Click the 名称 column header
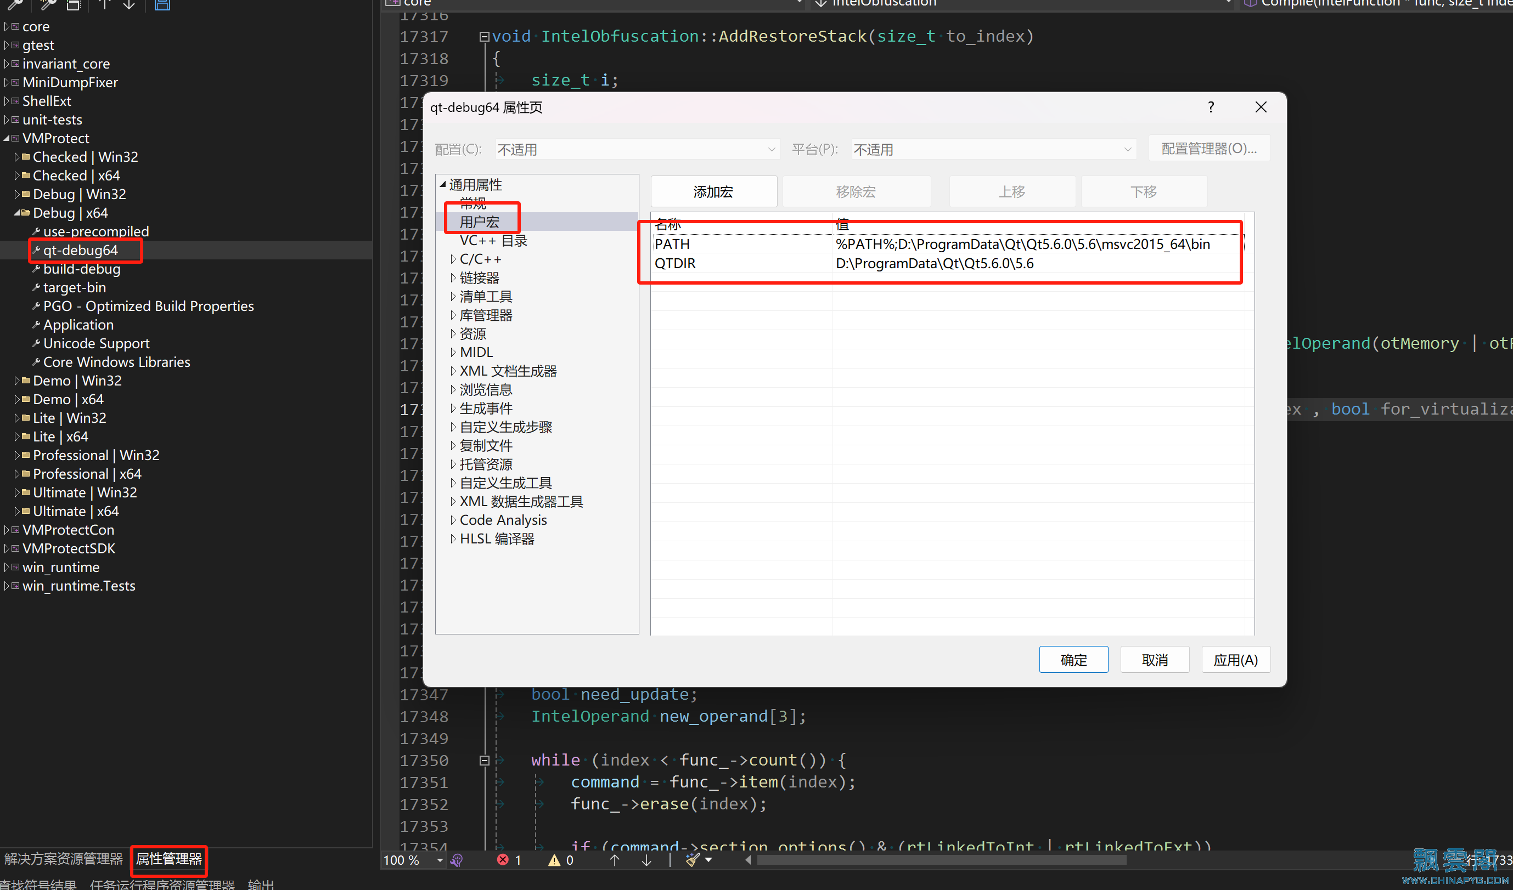Viewport: 1513px width, 890px height. 741,224
